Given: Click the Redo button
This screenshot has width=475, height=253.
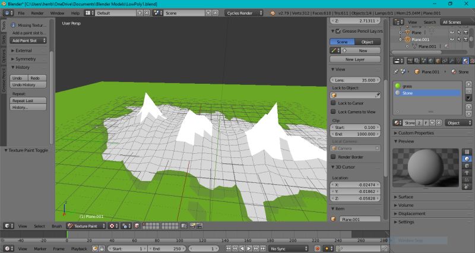Looking at the screenshot, I should 37,78.
